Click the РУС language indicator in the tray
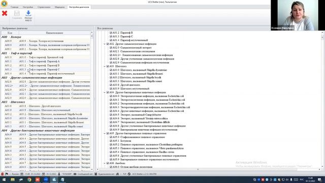Image resolution: width=325 pixels, height=183 pixels. pyautogui.click(x=302, y=179)
